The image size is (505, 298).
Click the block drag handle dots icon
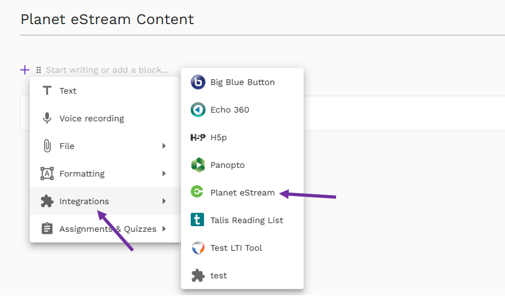38,70
